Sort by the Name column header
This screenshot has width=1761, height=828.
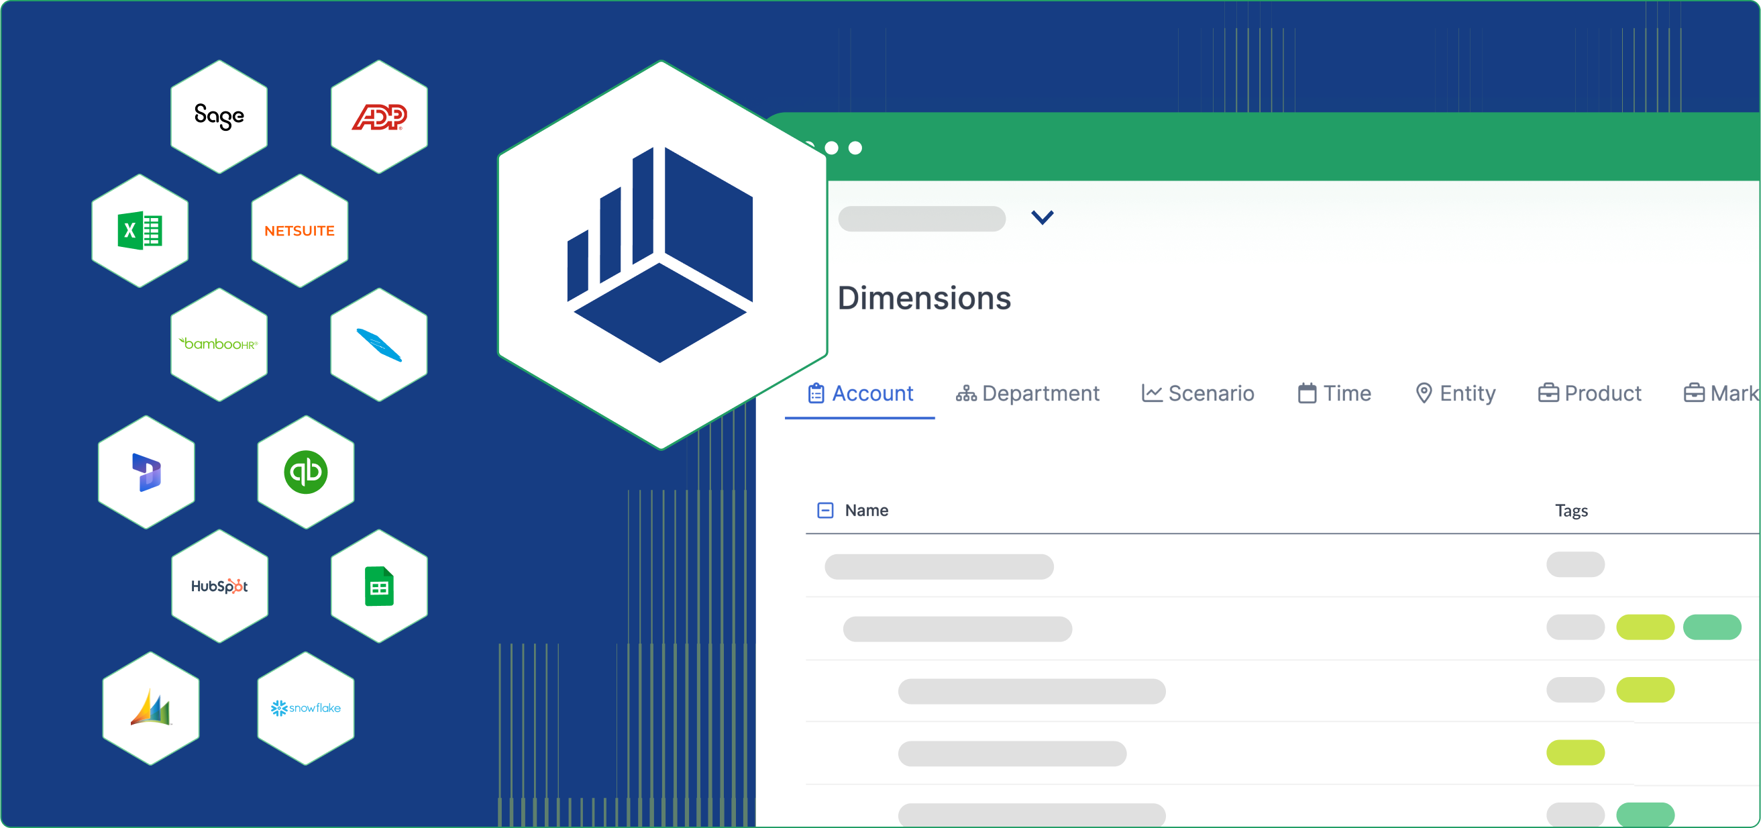866,510
